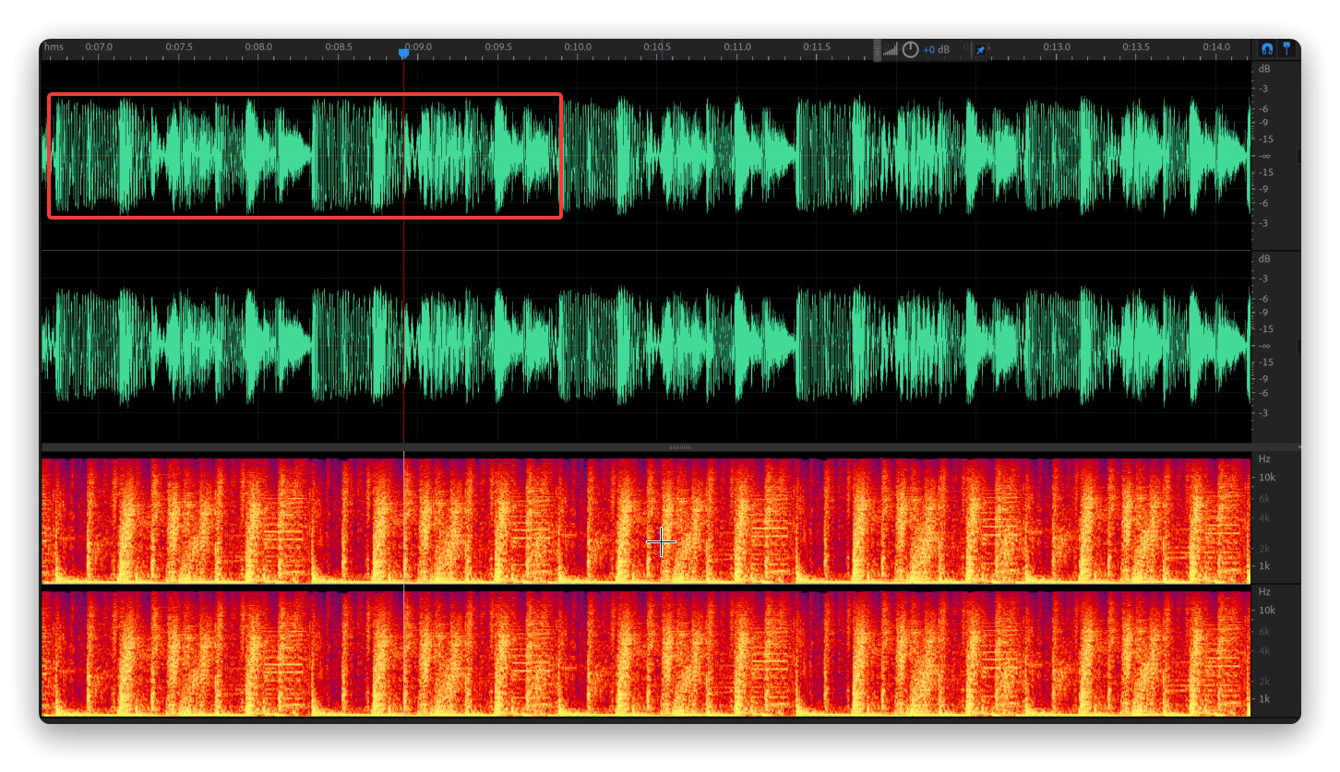
Task: Click inside the top channel waveform
Action: (x=646, y=155)
